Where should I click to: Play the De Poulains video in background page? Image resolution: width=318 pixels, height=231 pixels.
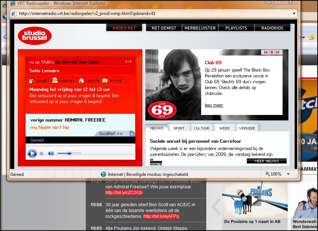point(254,200)
